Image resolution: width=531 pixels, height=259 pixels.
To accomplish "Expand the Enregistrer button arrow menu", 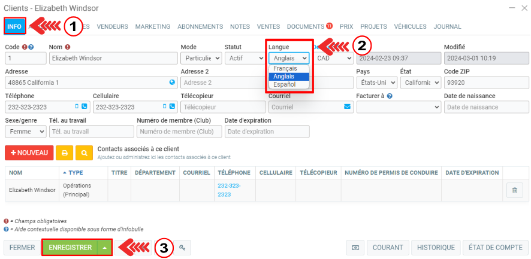I will [x=105, y=248].
